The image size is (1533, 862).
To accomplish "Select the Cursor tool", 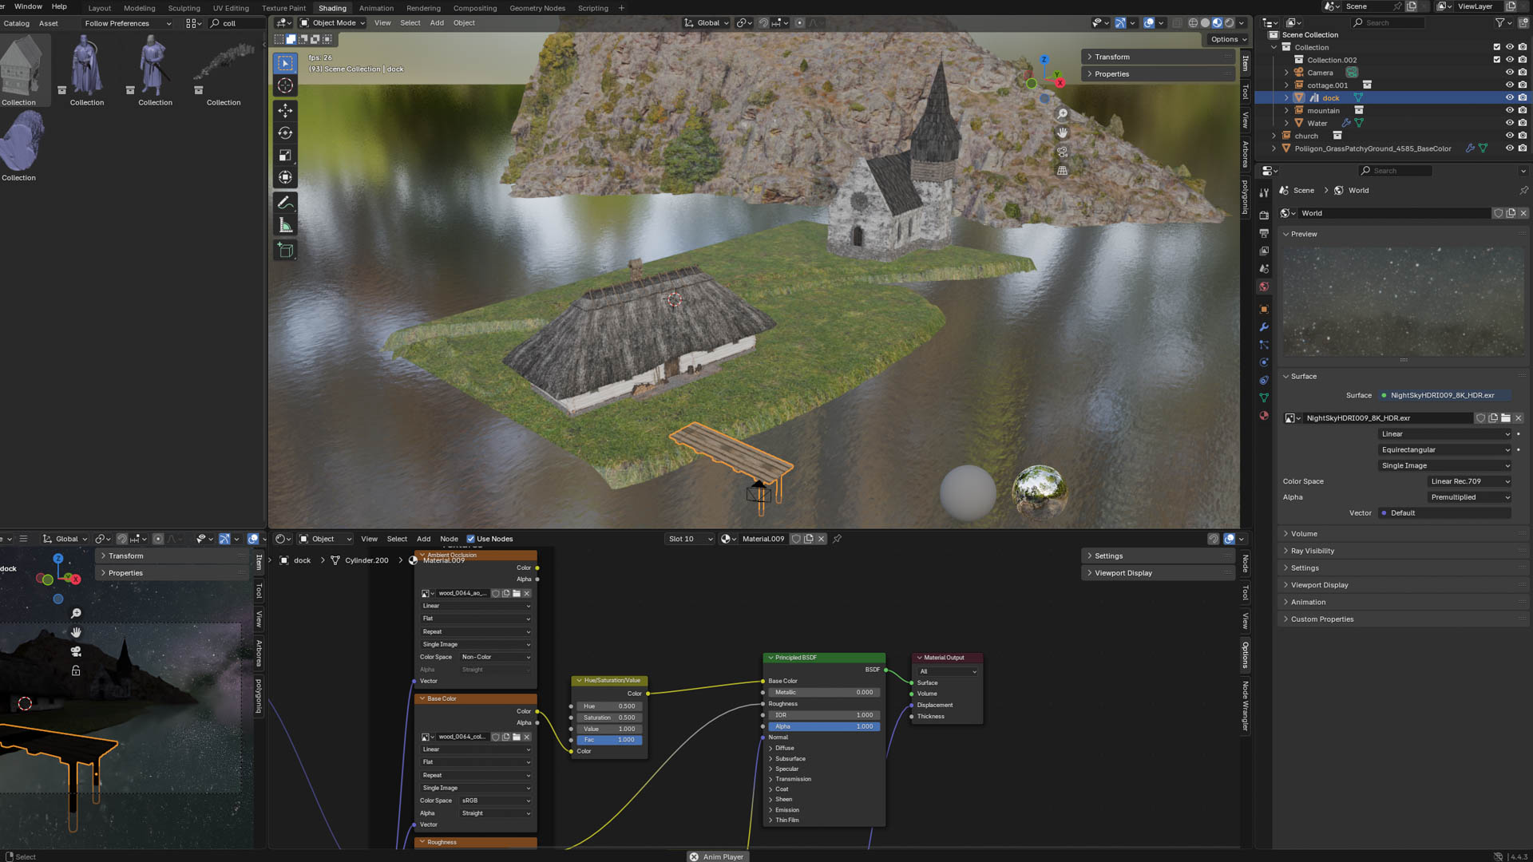I will [x=285, y=85].
